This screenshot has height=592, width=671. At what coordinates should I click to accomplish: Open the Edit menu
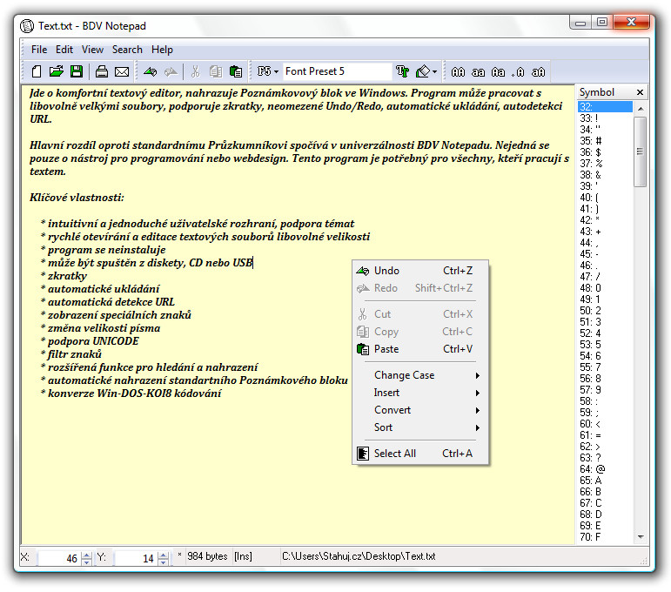click(64, 50)
